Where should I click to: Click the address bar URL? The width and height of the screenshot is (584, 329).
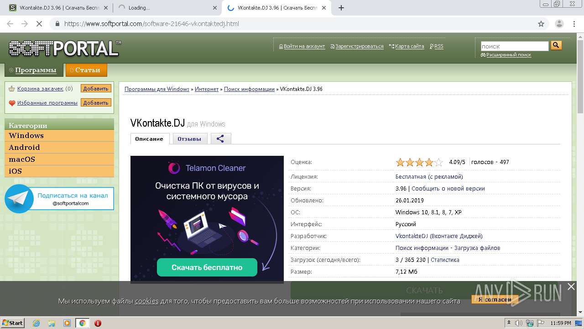151,24
